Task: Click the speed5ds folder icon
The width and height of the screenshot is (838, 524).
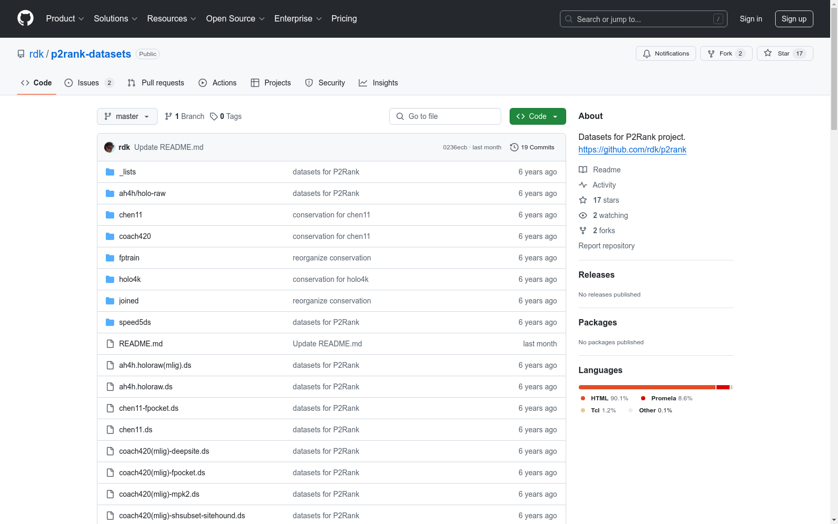Action: tap(110, 322)
